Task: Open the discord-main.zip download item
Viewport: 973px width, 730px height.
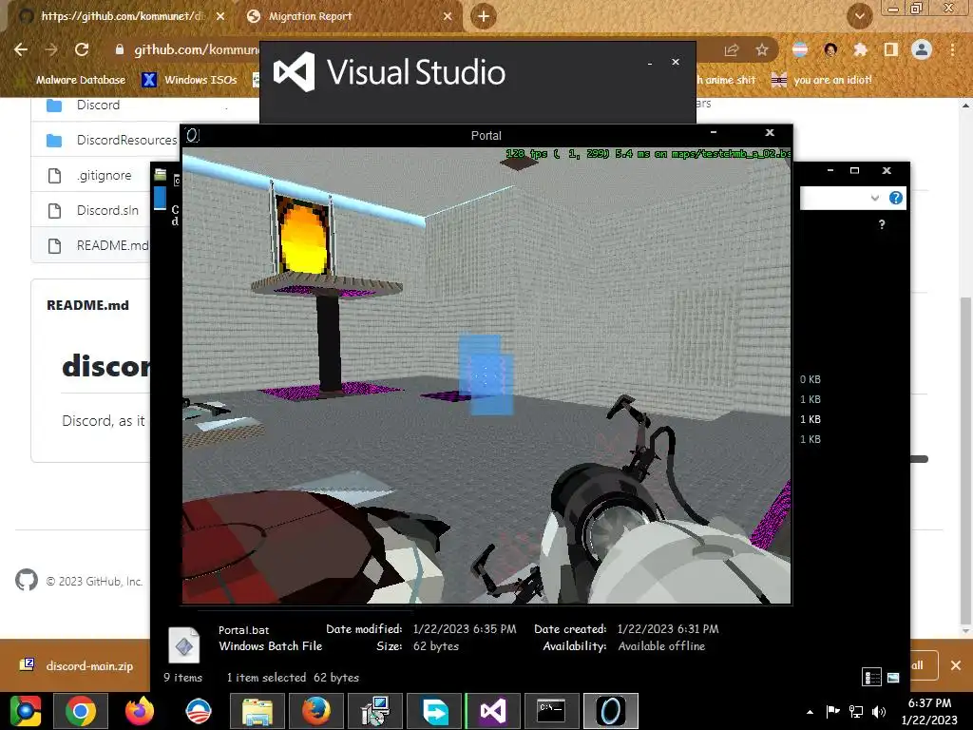Action: (x=76, y=665)
